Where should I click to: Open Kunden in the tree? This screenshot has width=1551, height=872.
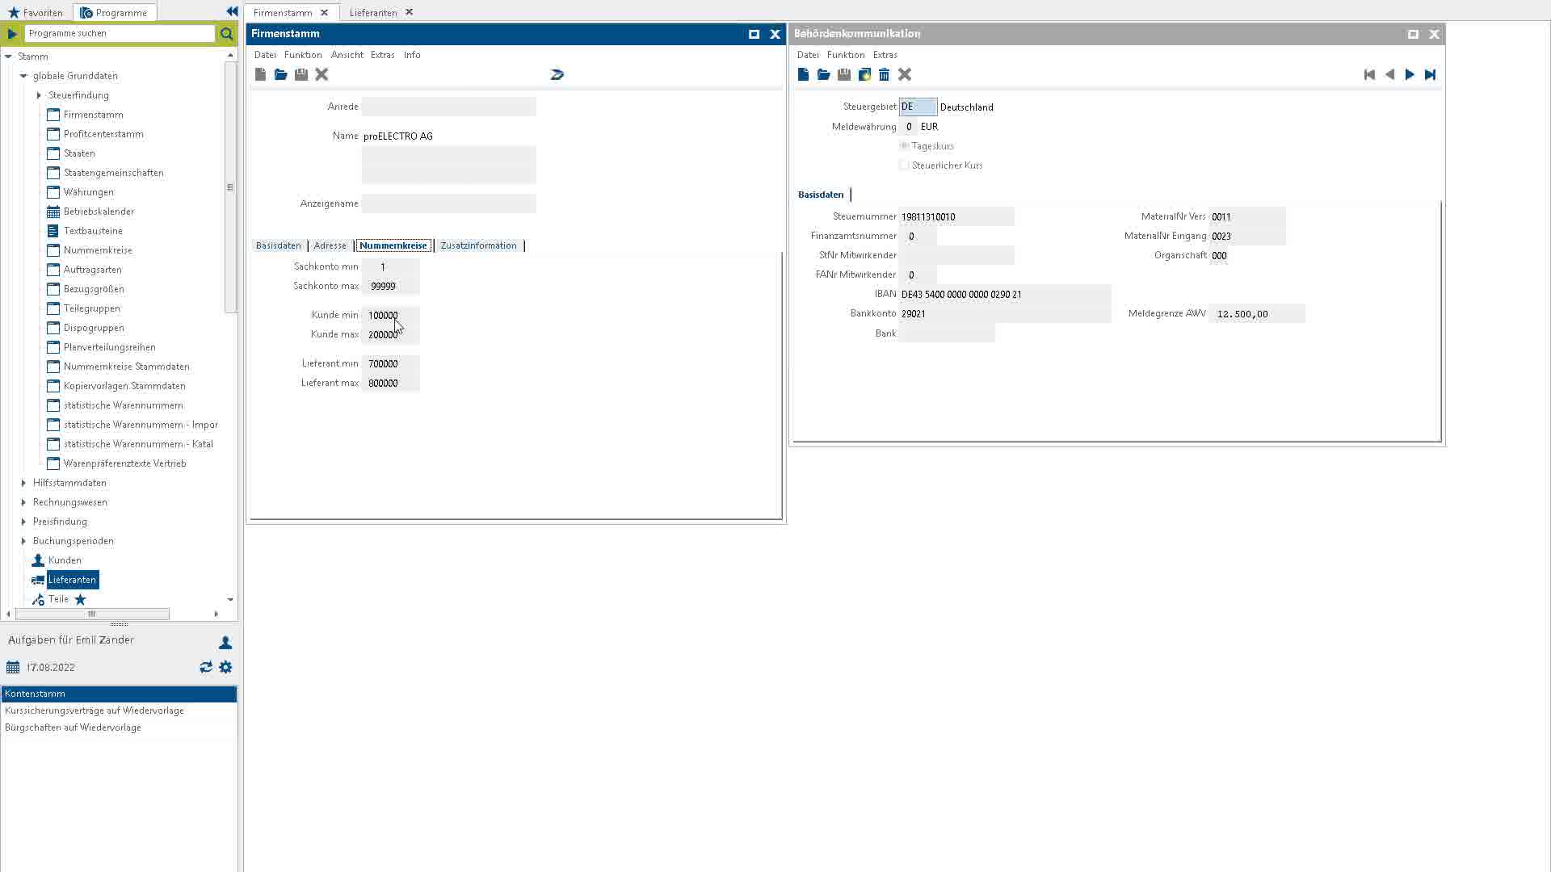click(65, 560)
